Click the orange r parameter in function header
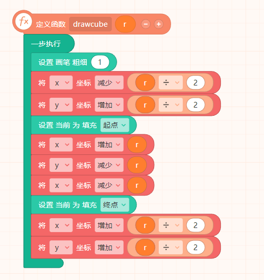Screen dimensions: 264x280 (125, 24)
